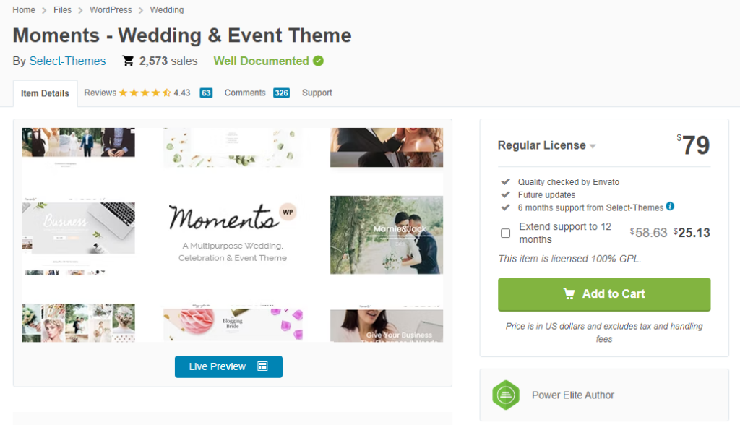Screen dimensions: 740x425
Task: Click the Marnie & Jack preview thumbnail
Action: [x=387, y=234]
